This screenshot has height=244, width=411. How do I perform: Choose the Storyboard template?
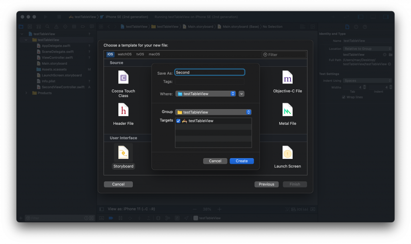pos(123,157)
